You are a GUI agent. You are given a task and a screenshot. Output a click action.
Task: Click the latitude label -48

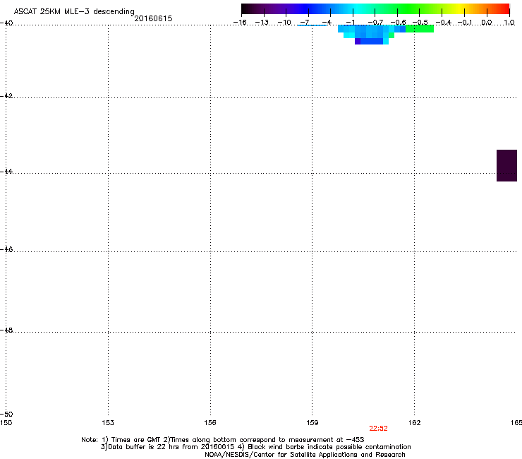(6, 330)
